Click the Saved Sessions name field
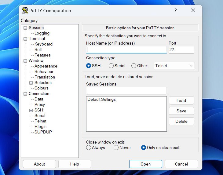This screenshot has width=223, height=175. coord(126,91)
